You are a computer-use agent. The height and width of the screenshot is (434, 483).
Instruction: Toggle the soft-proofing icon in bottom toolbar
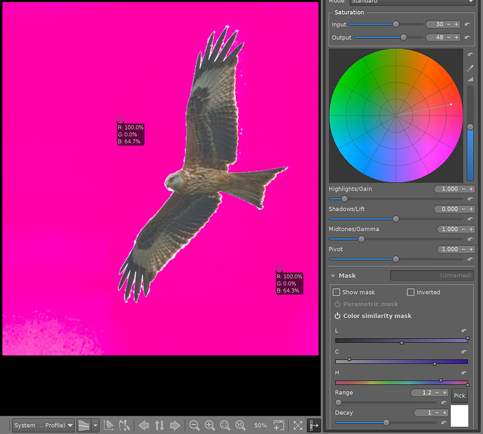point(108,426)
